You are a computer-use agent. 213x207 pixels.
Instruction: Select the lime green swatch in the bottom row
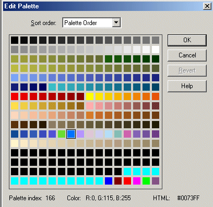[146, 181]
